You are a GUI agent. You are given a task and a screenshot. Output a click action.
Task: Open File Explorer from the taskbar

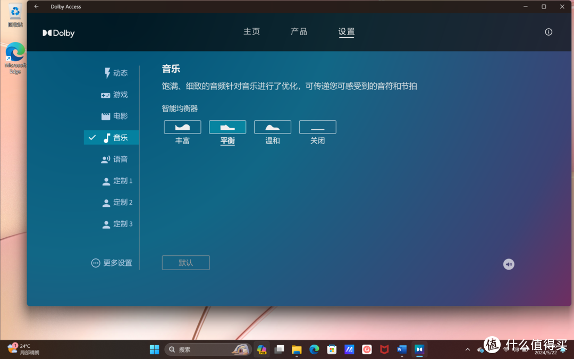(297, 349)
